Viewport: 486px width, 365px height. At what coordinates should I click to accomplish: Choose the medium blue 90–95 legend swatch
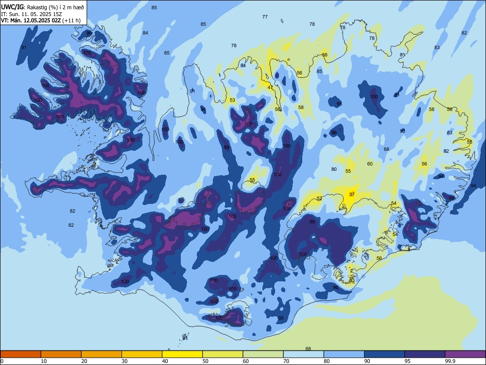click(384, 354)
